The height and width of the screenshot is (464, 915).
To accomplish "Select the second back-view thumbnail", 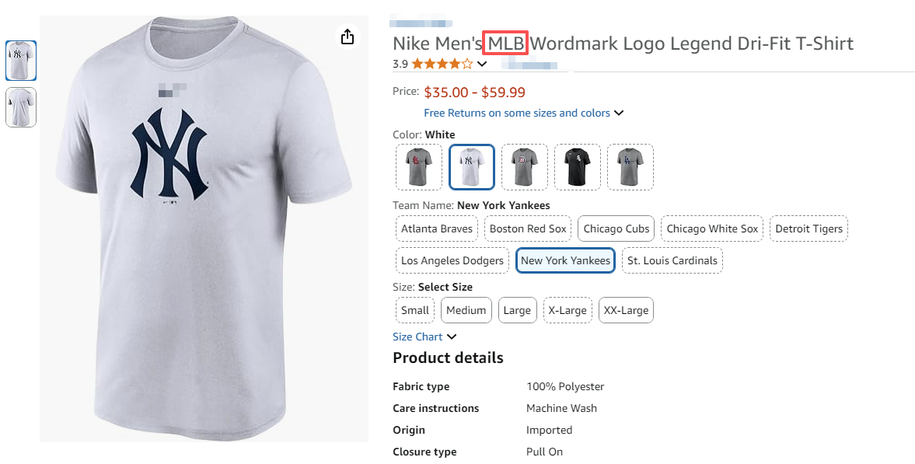I will 21,107.
